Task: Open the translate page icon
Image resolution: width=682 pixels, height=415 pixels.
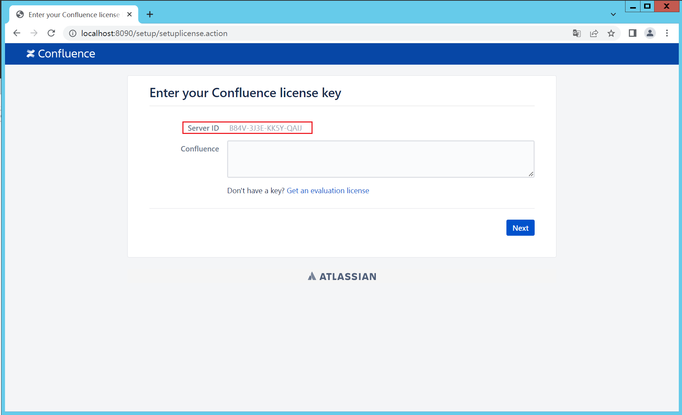Action: tap(576, 33)
